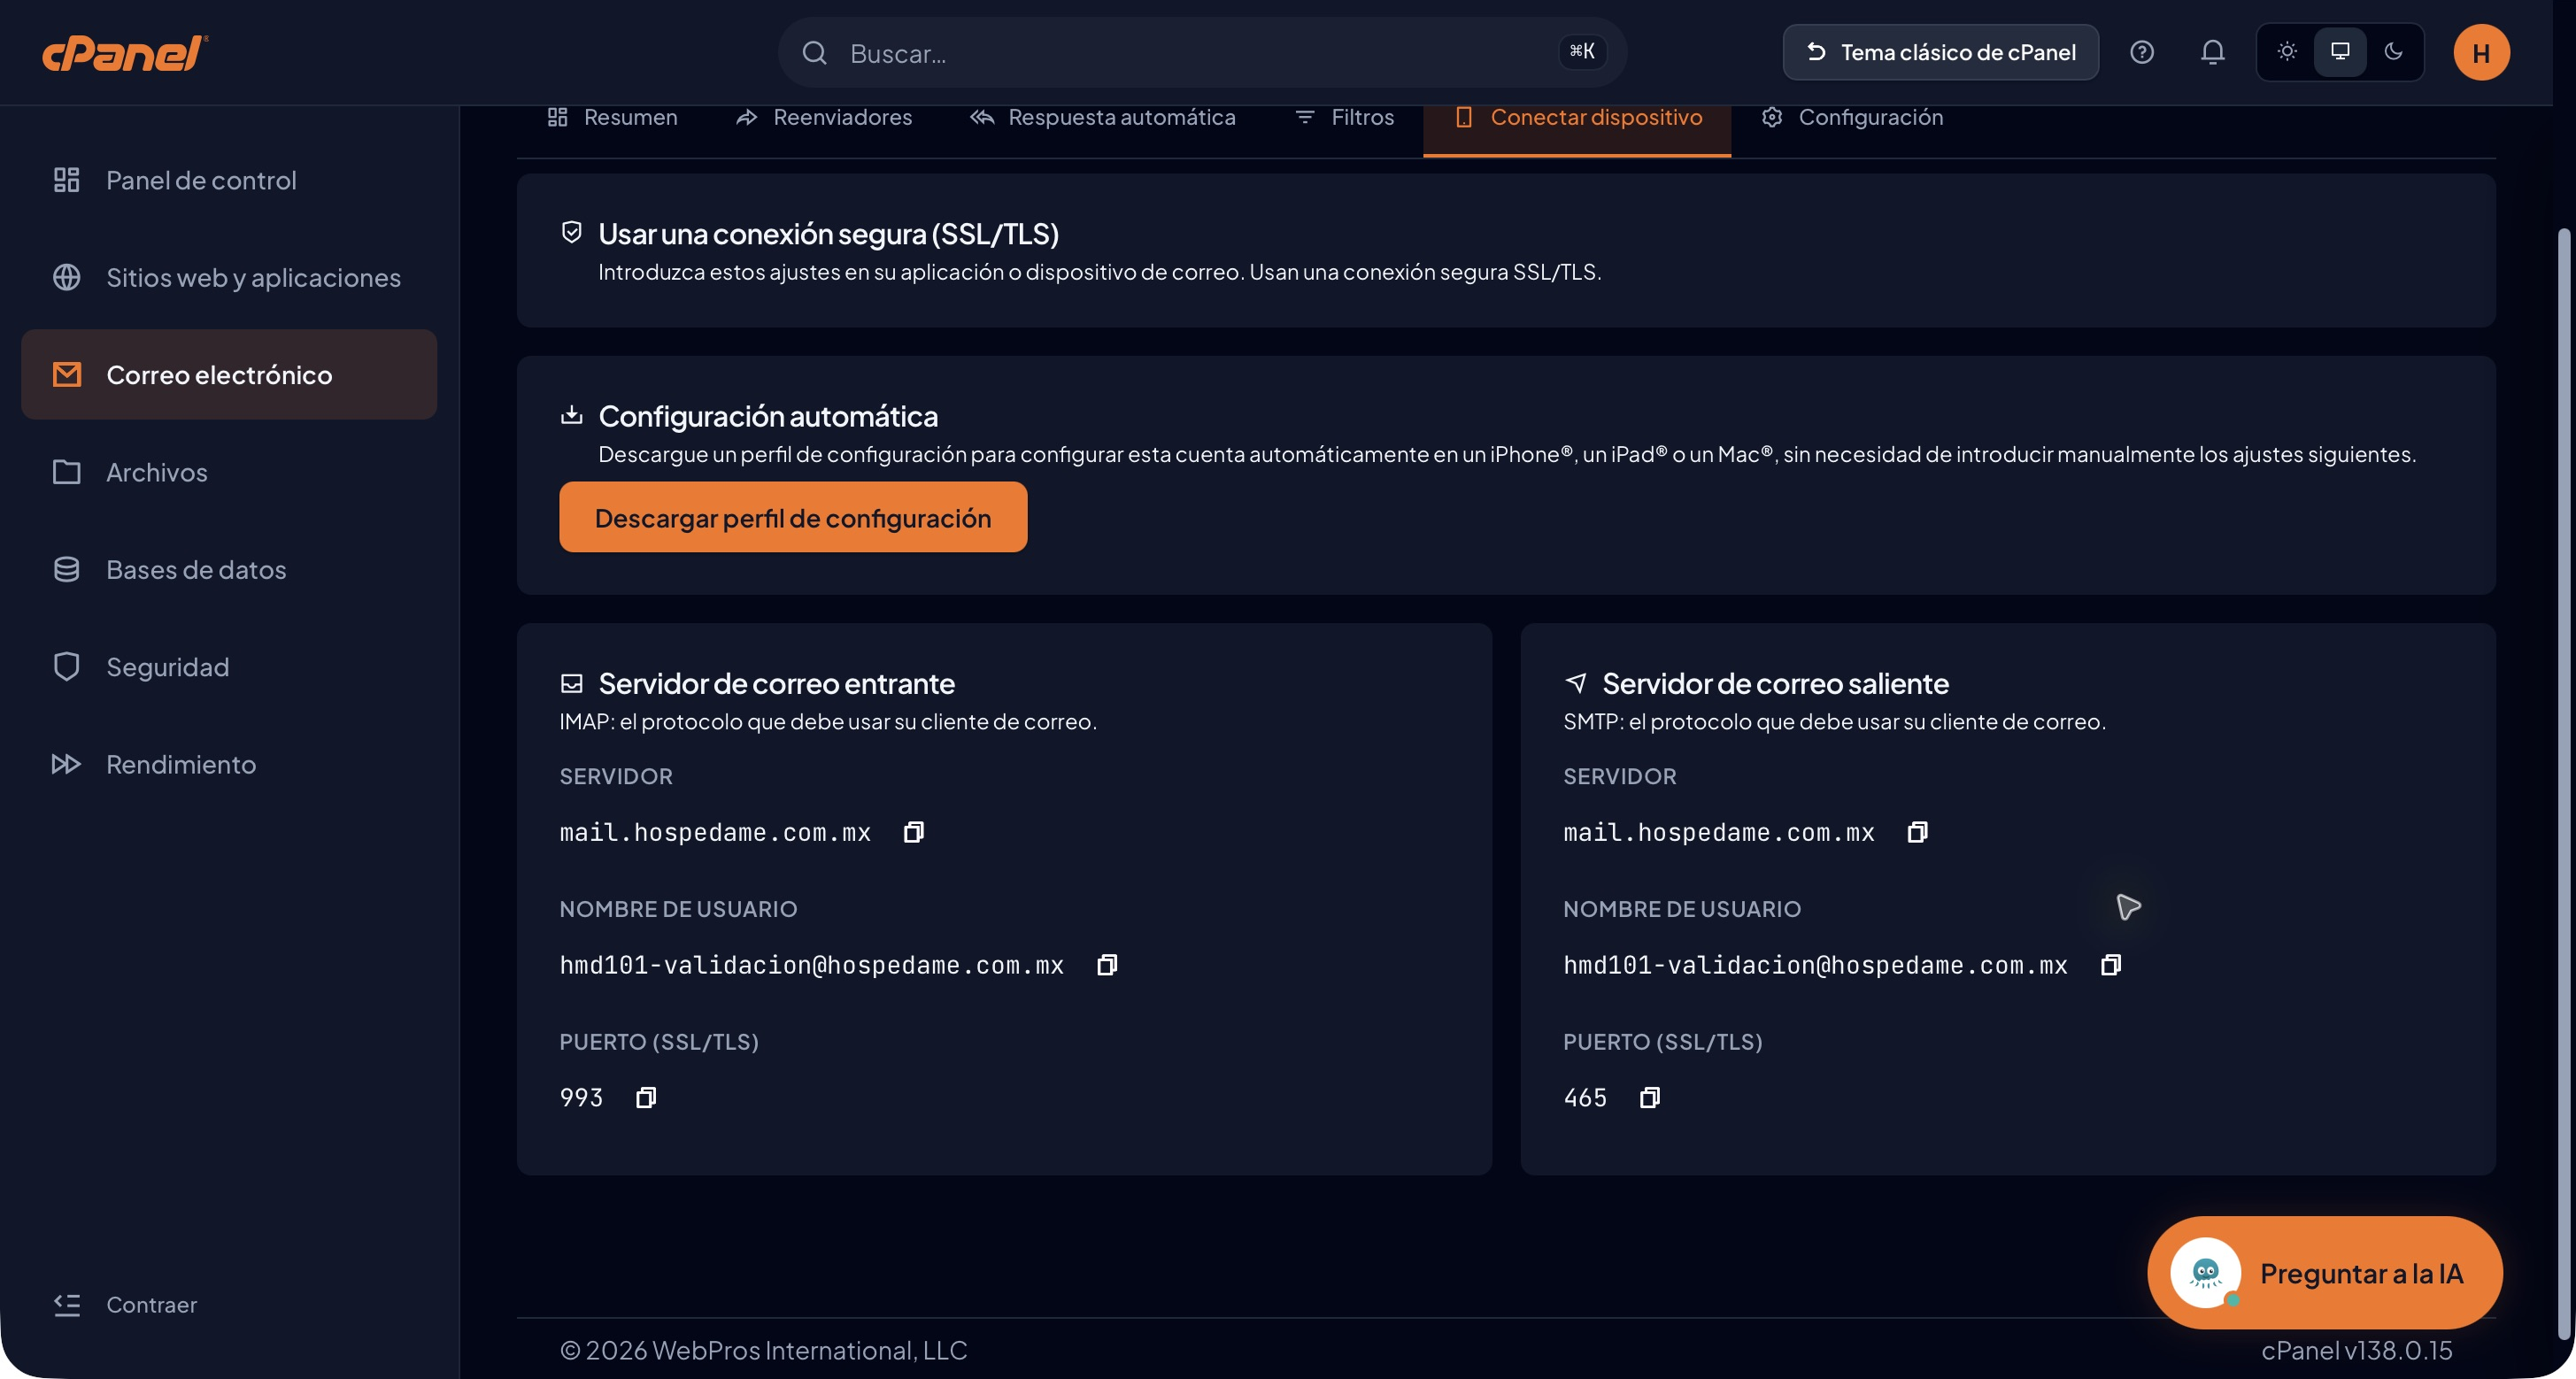Open Preguntar a la IA assistant
The width and height of the screenshot is (2576, 1379).
[2324, 1272]
